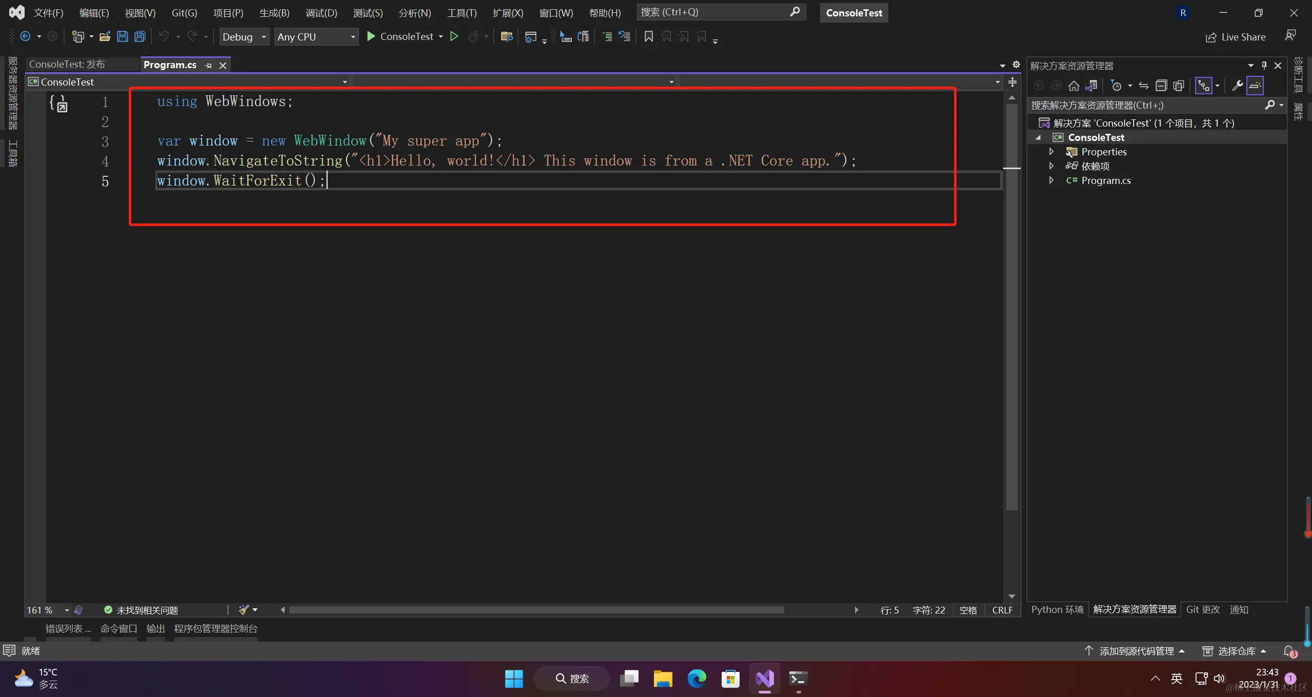Viewport: 1312px width, 697px height.
Task: Switch to the ConsoleTest: 发布 tab
Action: tap(67, 65)
